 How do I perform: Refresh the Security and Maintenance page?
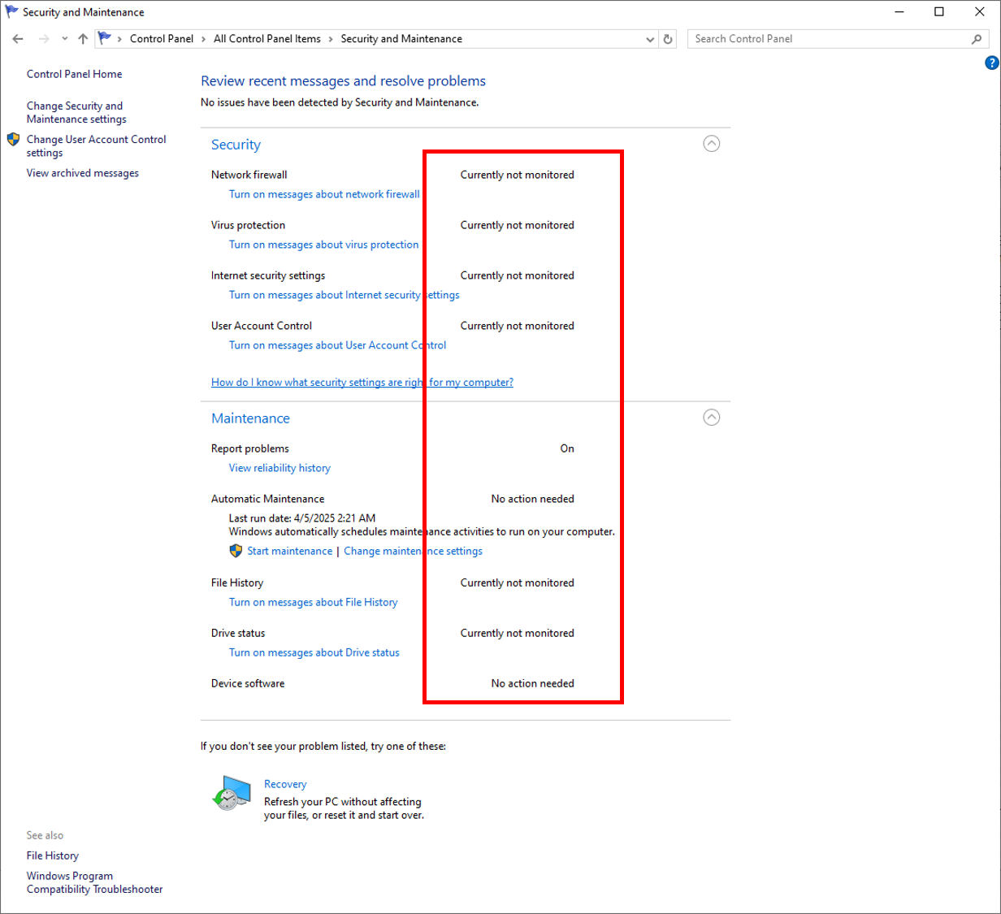(668, 39)
